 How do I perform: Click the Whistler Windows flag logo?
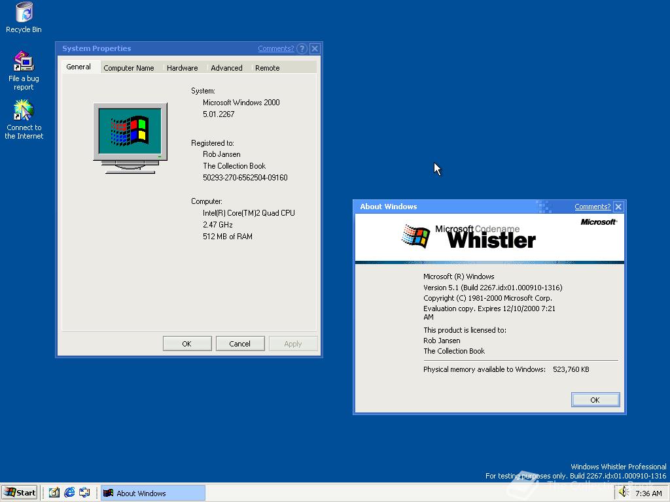[415, 235]
